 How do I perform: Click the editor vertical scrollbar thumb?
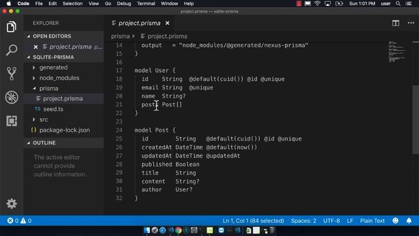(416, 119)
